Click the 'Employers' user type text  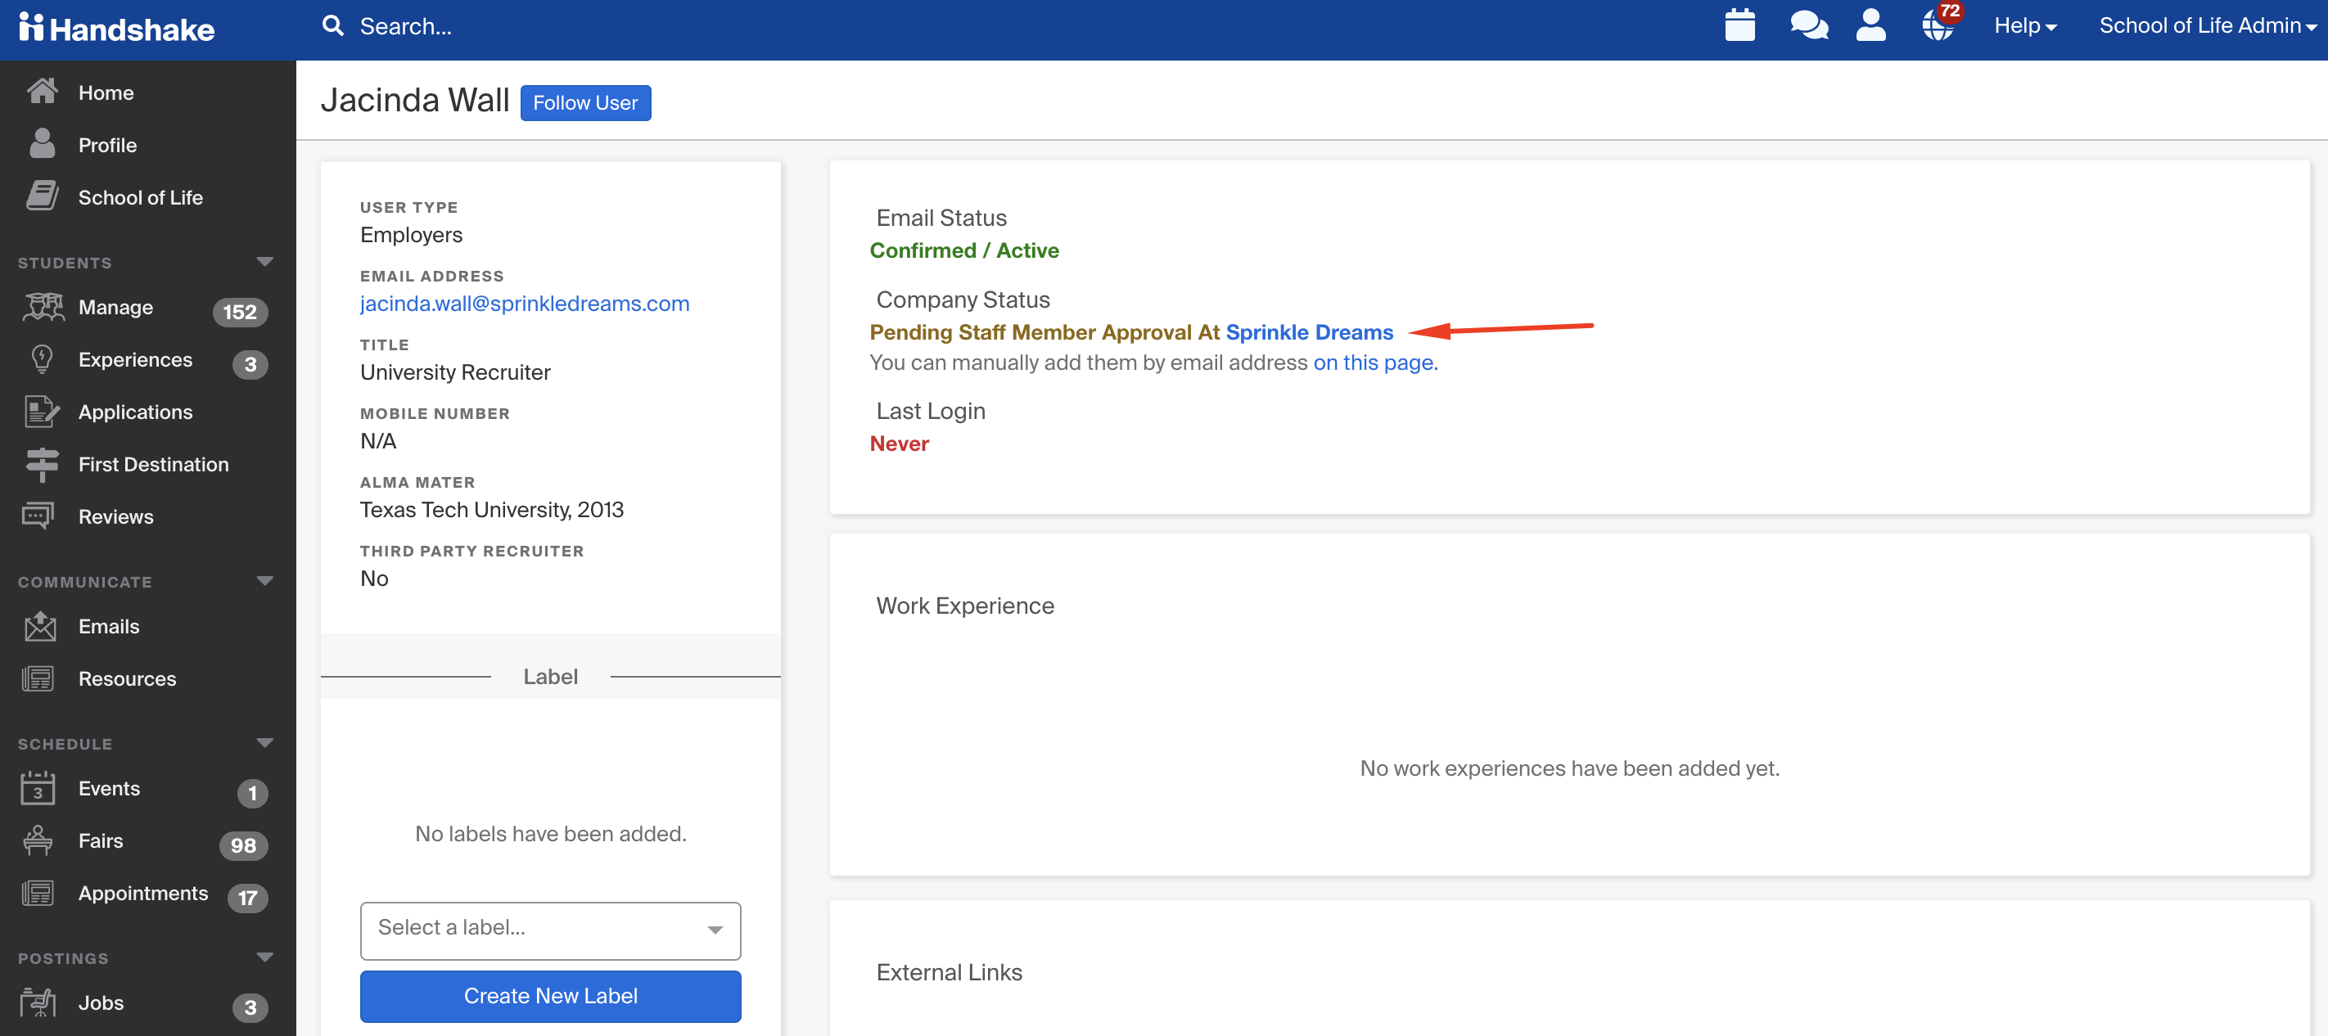[x=411, y=235]
